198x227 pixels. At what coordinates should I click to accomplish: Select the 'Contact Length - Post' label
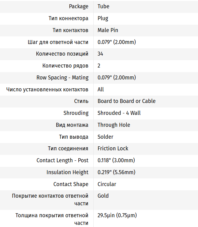(62, 160)
